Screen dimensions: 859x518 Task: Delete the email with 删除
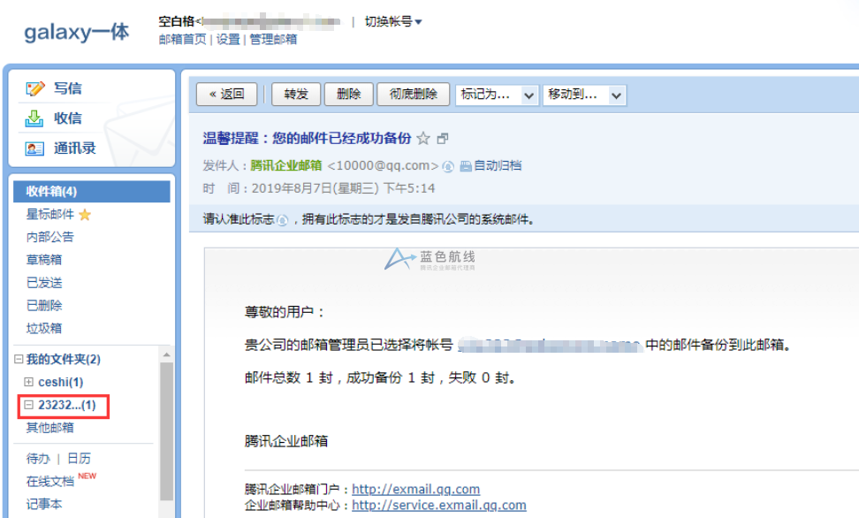coord(349,95)
